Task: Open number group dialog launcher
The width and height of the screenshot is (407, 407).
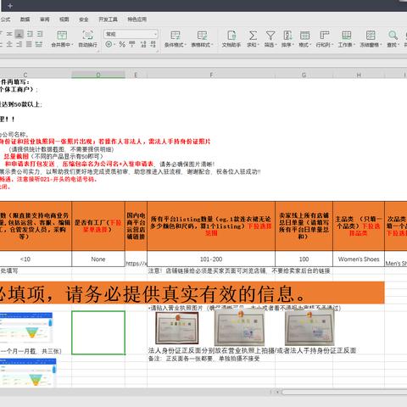Action: pos(157,51)
